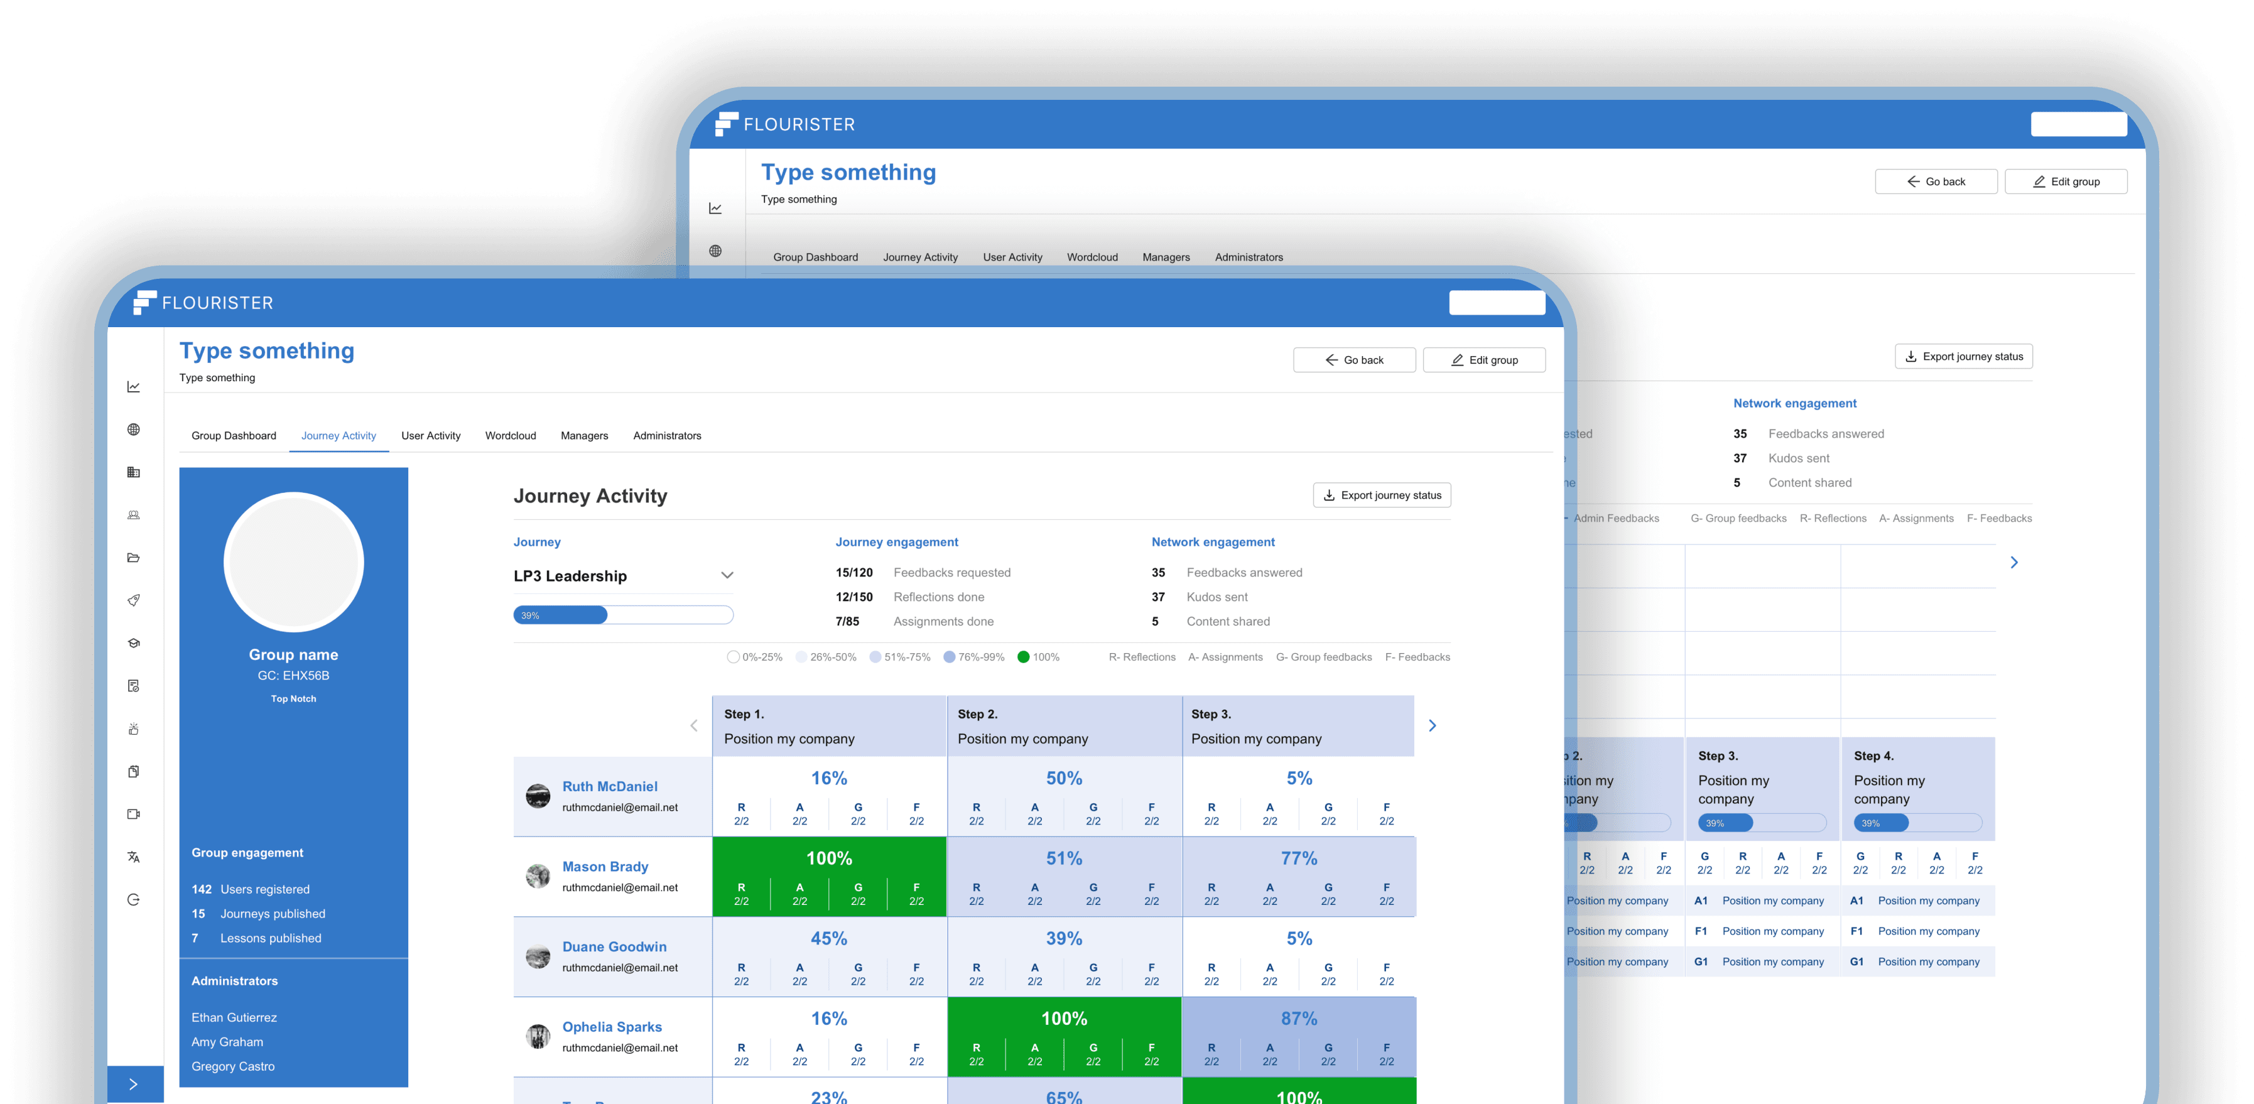
Task: Open the graduation cap icon in sidebar
Action: point(134,643)
